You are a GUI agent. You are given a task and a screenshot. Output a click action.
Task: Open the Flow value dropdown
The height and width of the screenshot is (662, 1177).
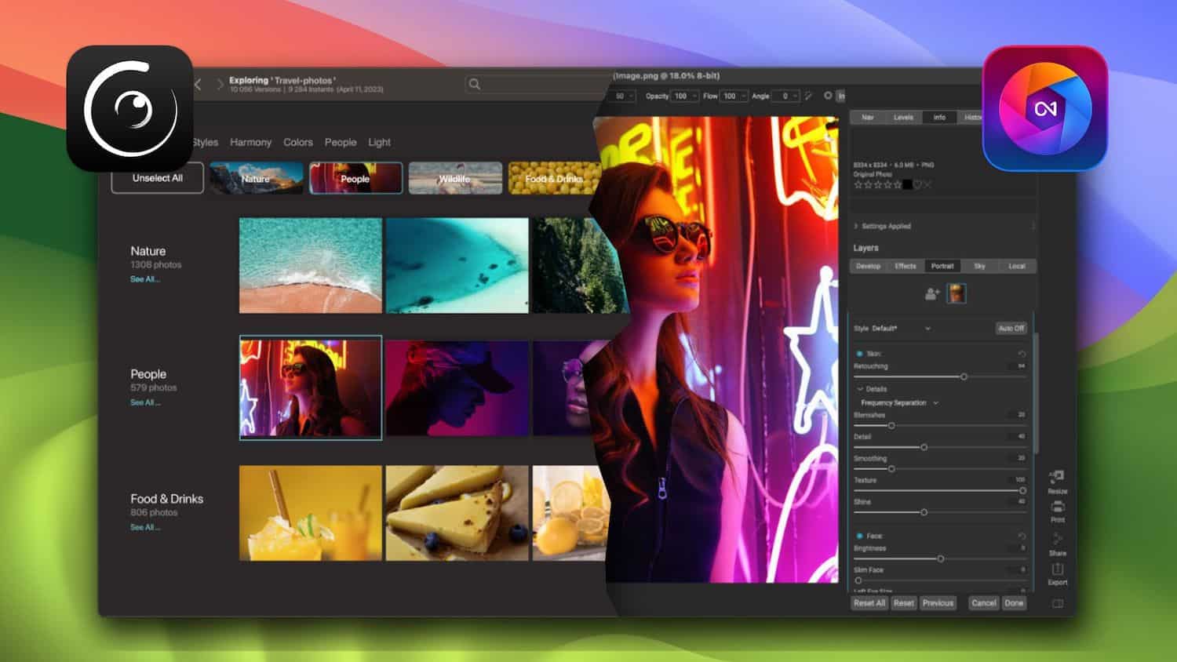(x=734, y=96)
